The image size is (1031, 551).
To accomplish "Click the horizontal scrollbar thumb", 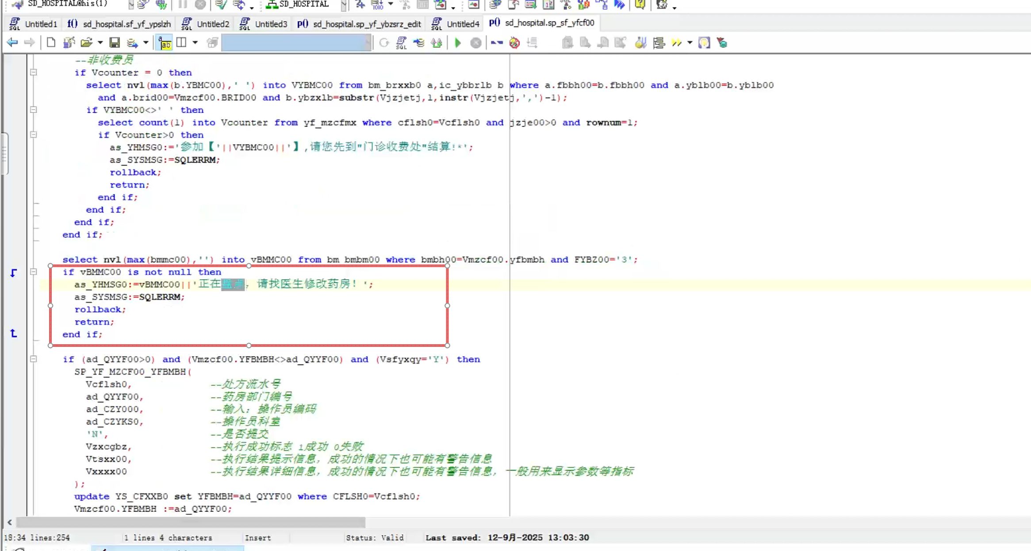I will (x=190, y=523).
